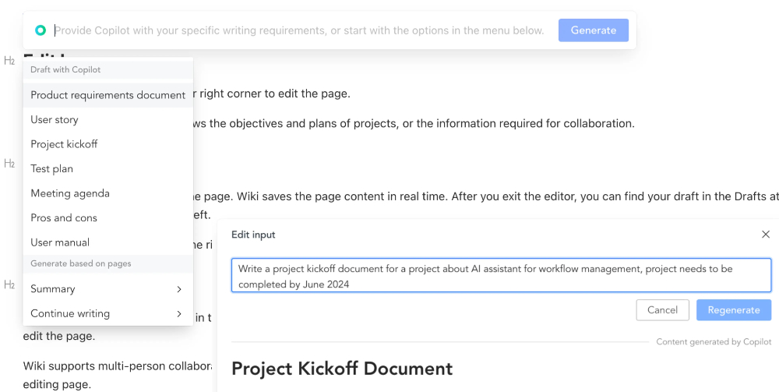Choose User manual draft template
This screenshot has width=779, height=392.
click(60, 242)
